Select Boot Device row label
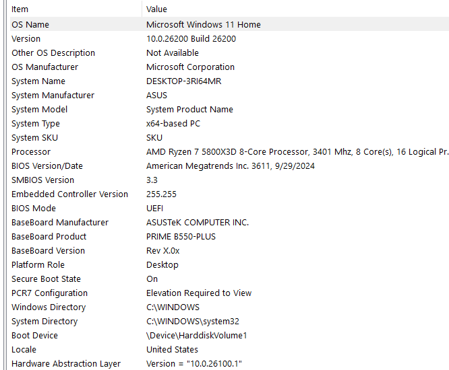 tap(34, 336)
